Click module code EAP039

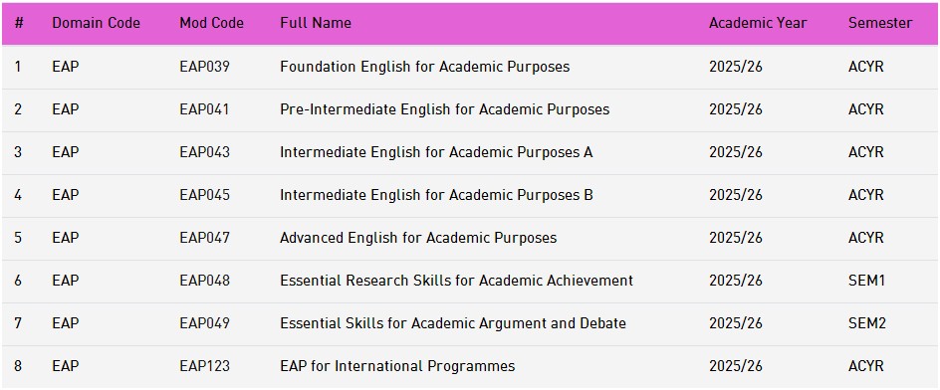204,67
